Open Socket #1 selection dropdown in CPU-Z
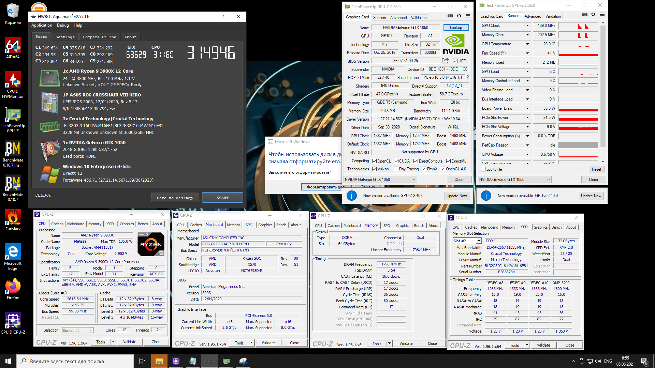The height and width of the screenshot is (368, 655). coord(77,330)
